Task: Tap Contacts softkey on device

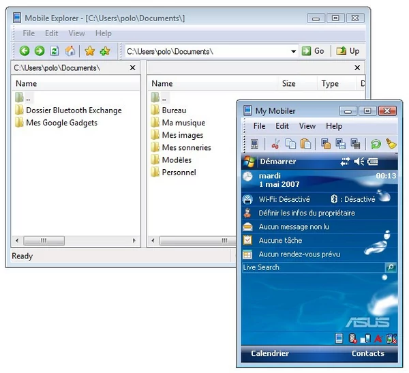Action: 368,353
